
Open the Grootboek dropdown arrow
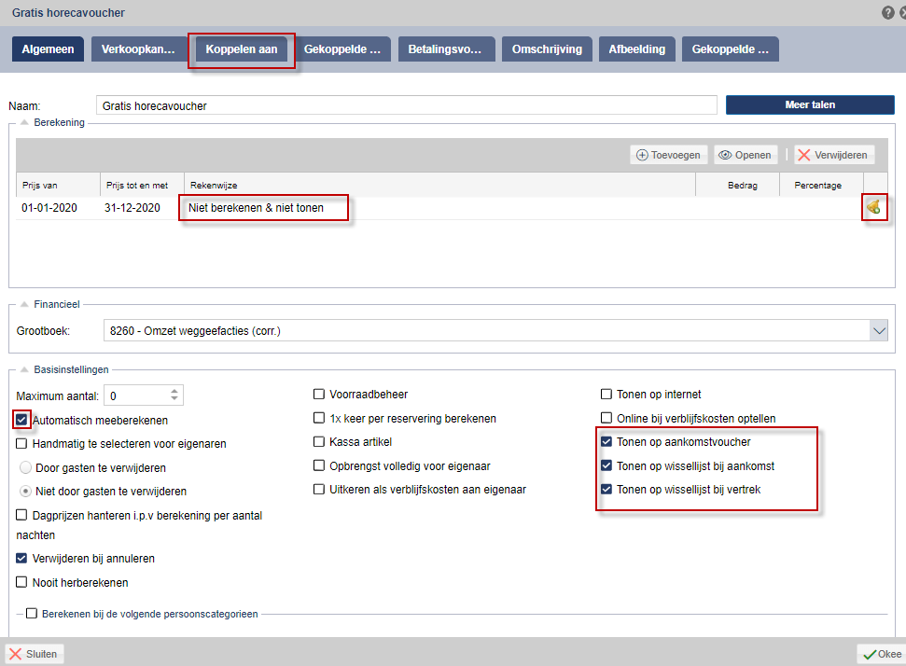point(879,331)
